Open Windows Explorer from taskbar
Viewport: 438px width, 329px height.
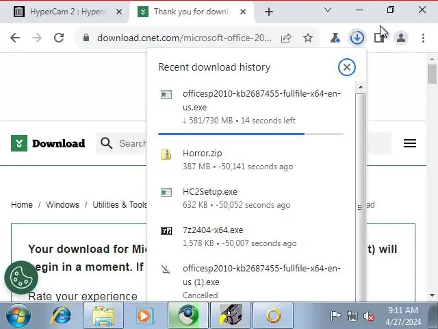pos(103,316)
